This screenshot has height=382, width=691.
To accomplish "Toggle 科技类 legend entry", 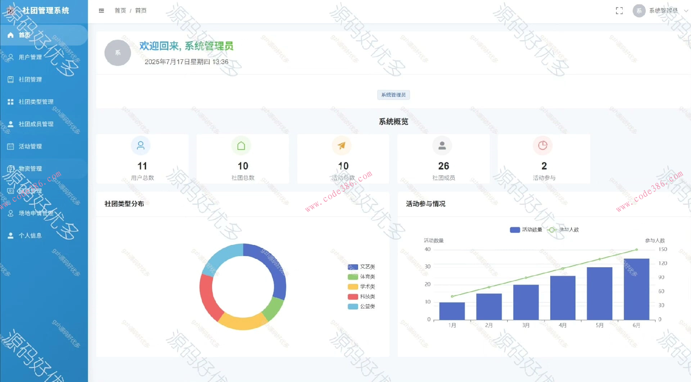I will 361,297.
